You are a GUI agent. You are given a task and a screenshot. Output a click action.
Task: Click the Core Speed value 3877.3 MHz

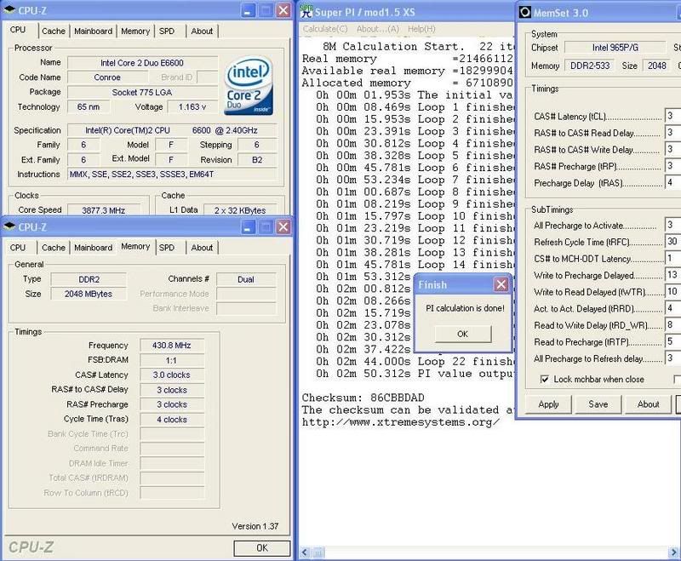[x=104, y=209]
